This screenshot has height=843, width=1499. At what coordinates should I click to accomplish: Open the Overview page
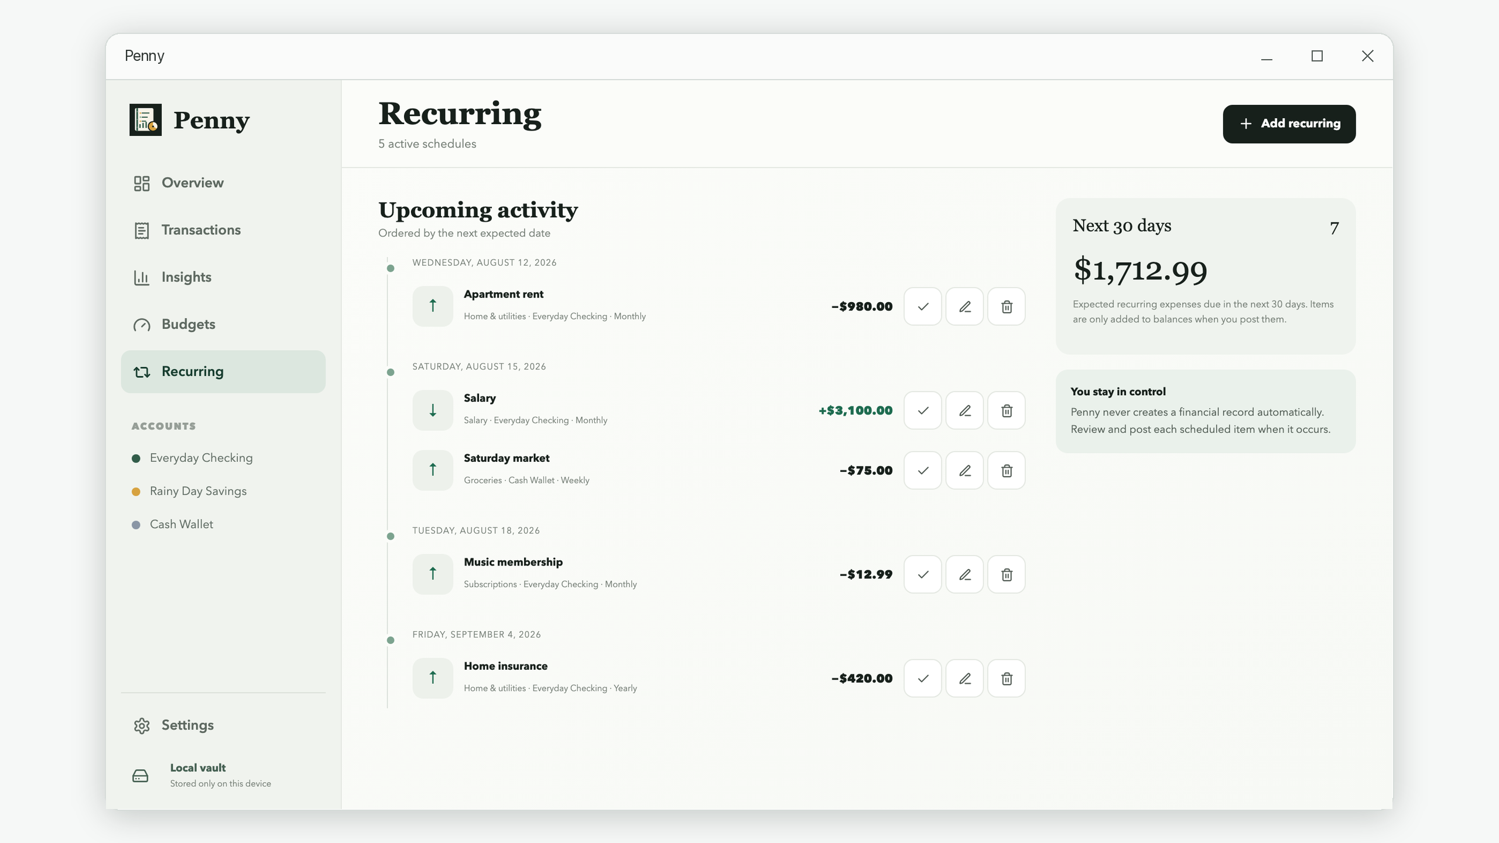223,183
